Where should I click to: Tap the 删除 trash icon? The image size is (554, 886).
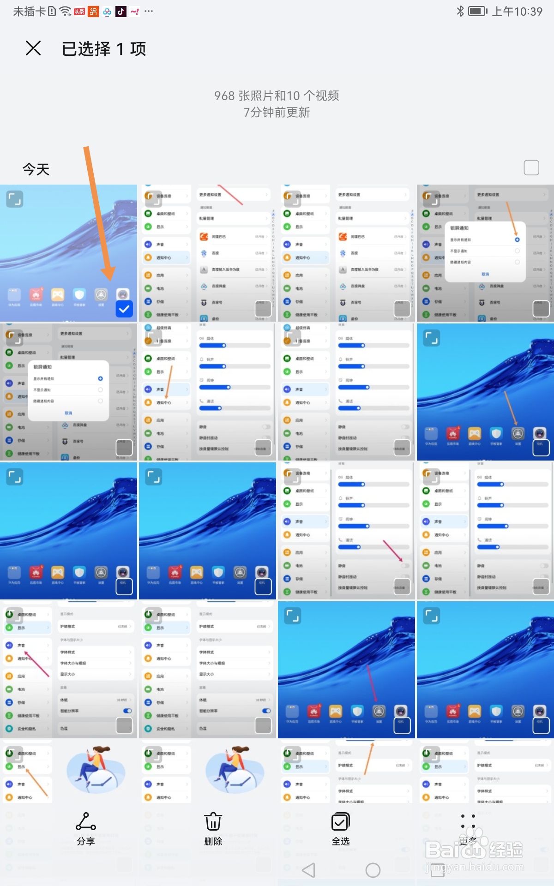click(x=213, y=822)
